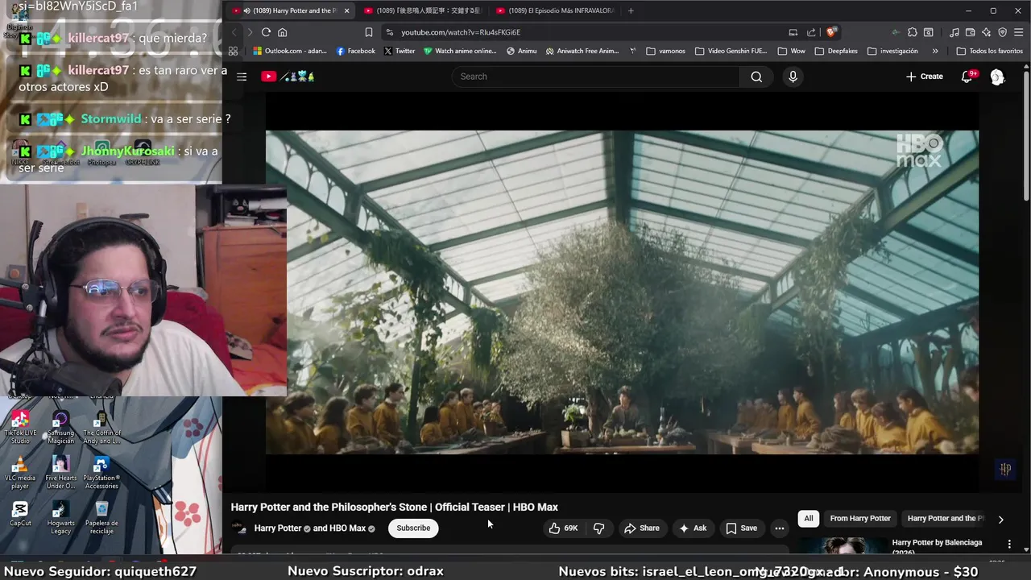1031x580 pixels.
Task: Open the tab groups grid icon on bookmarks bar
Action: pyautogui.click(x=233, y=51)
